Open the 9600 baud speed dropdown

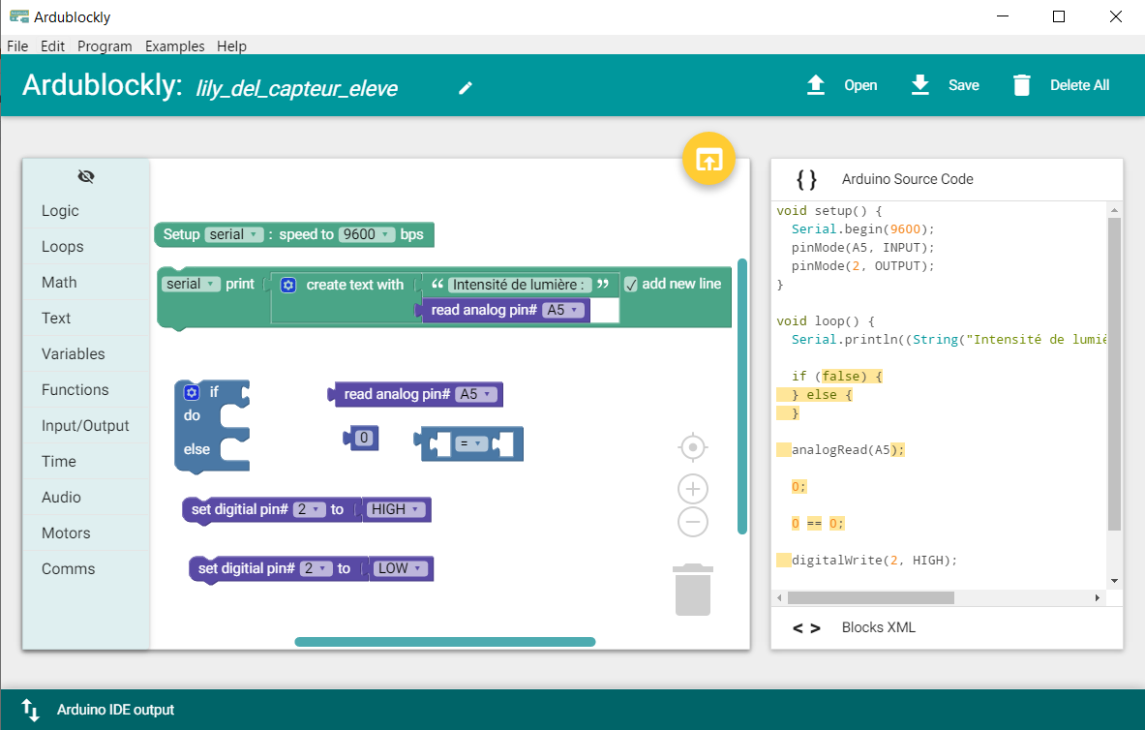coord(367,234)
